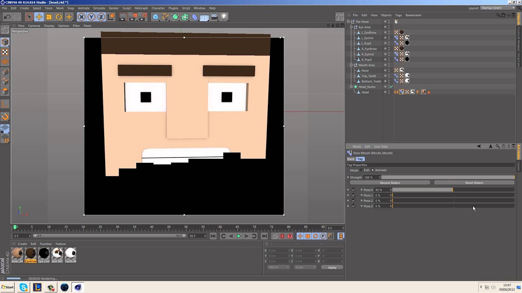Collapse the Eye Area group
This screenshot has width=522, height=293.
pos(351,27)
